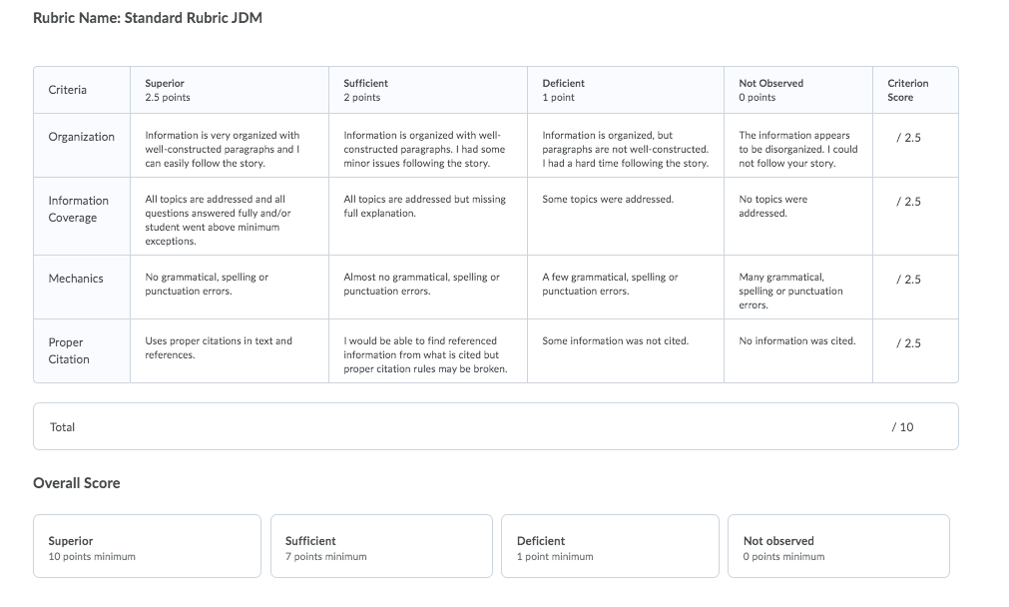1009x607 pixels.
Task: Choose the Not observed overall score box
Action: 838,546
